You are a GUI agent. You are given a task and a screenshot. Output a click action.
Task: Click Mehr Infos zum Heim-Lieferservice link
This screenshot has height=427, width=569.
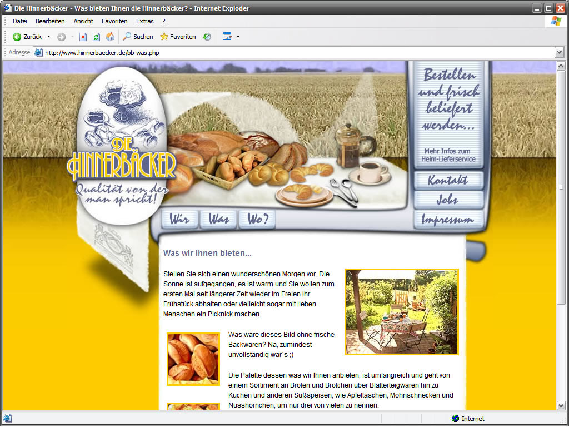[x=448, y=155]
